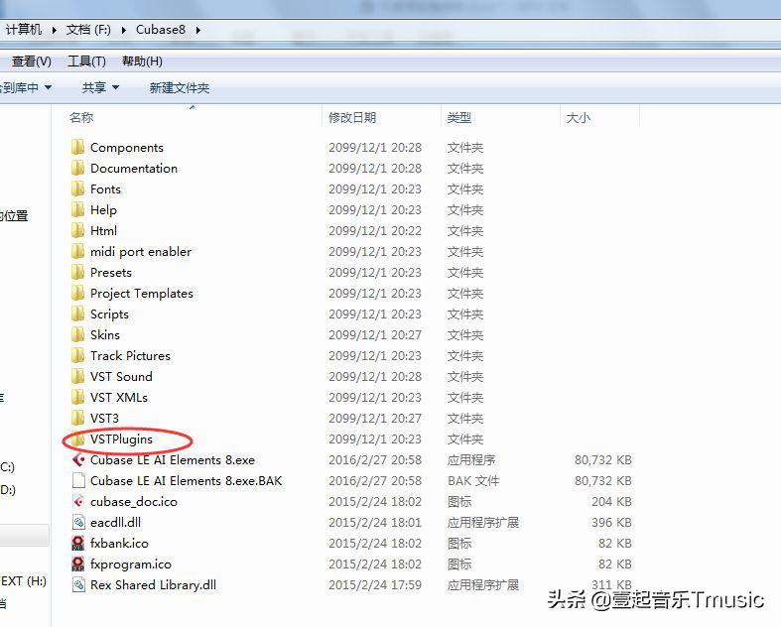Select the cubase_doc.ico file icon
Screen dimensions: 781x627
tap(78, 501)
